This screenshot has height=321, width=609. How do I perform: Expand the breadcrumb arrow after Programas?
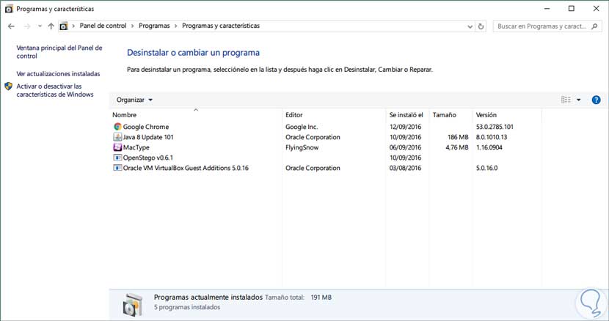[x=176, y=26]
